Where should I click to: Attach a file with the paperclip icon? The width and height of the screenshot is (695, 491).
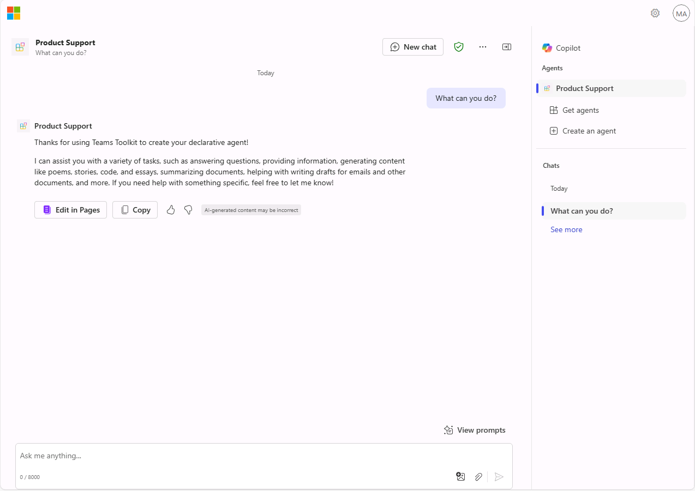click(x=478, y=476)
